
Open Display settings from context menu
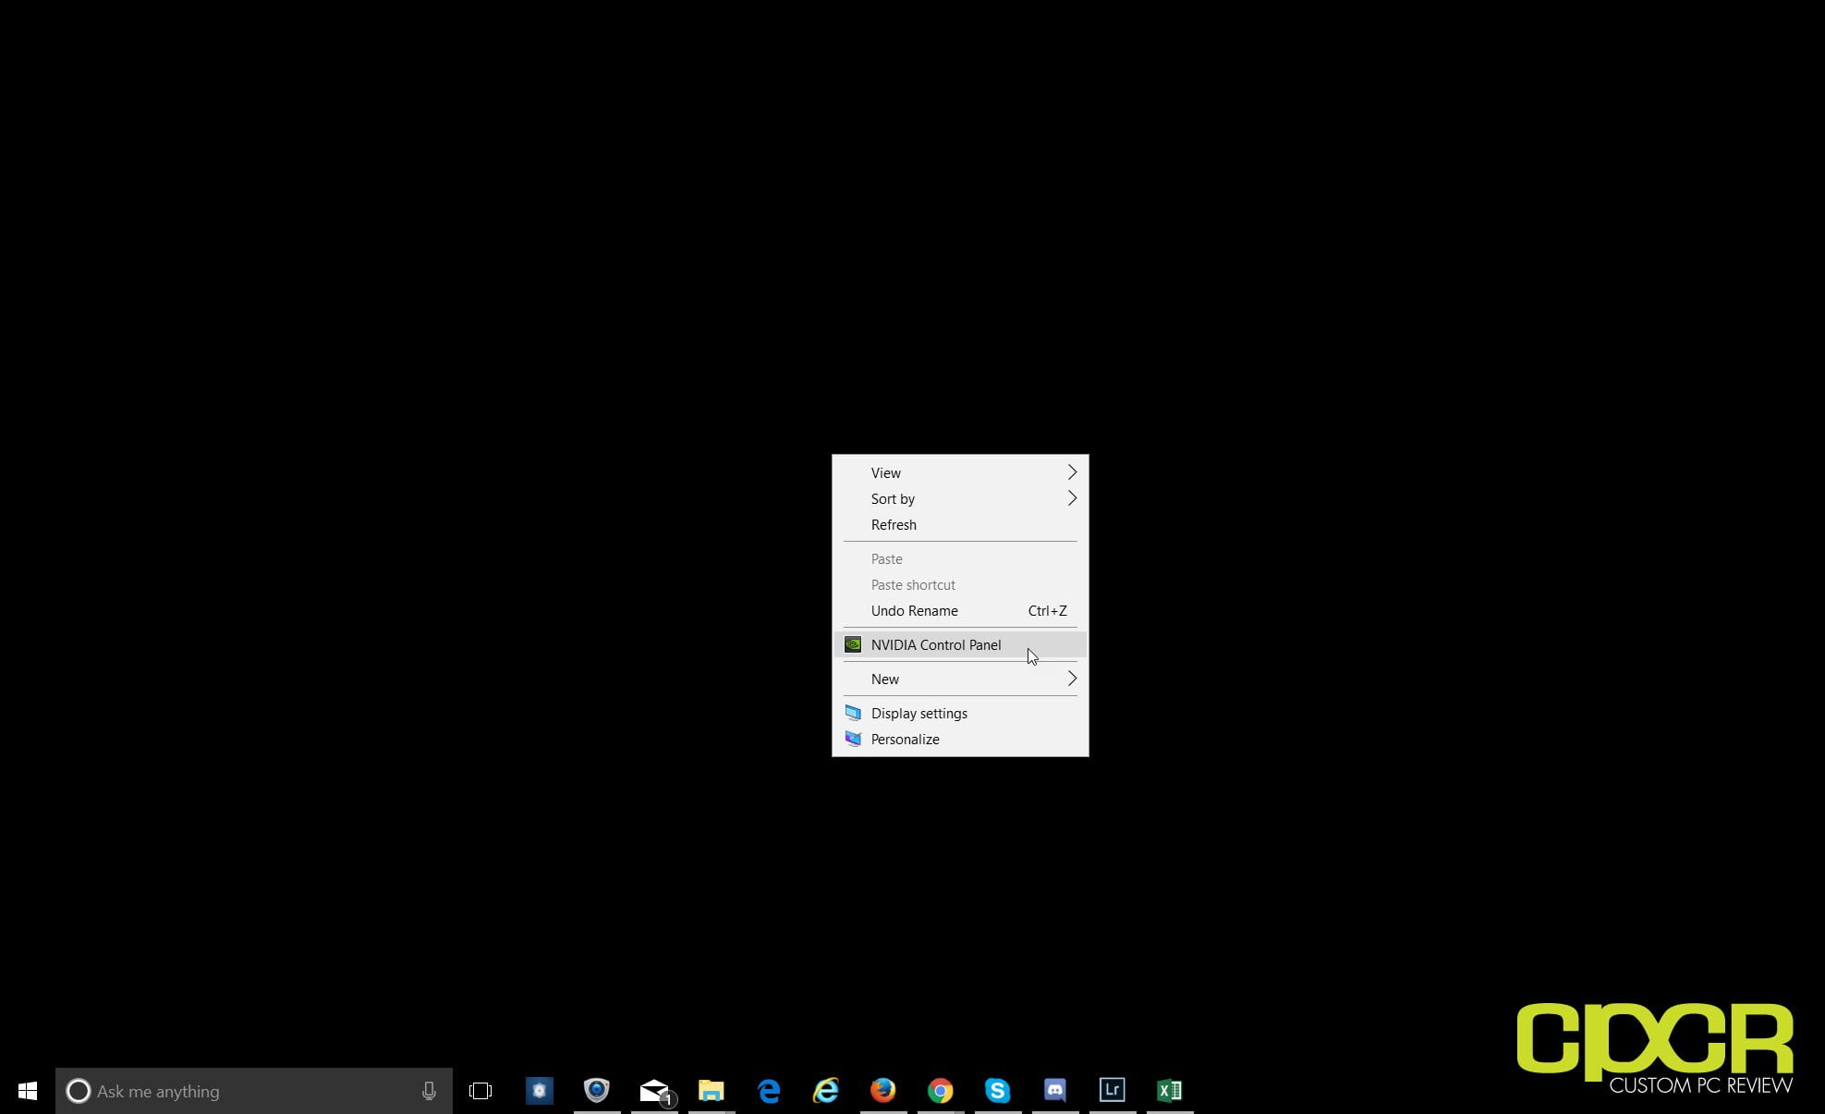tap(960, 713)
